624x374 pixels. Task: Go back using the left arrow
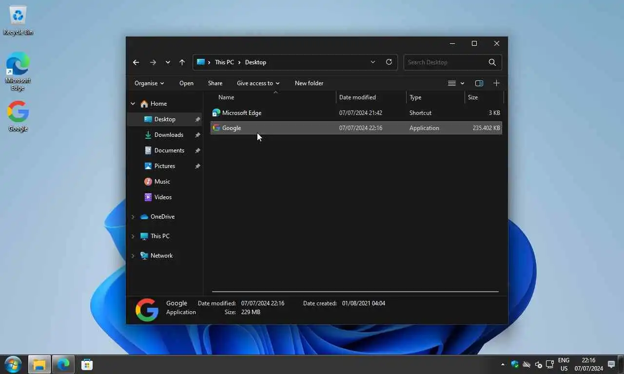pyautogui.click(x=136, y=62)
